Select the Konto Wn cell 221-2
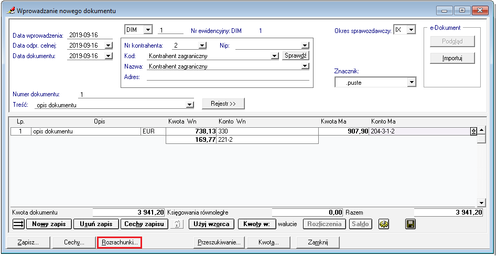 pyautogui.click(x=267, y=140)
